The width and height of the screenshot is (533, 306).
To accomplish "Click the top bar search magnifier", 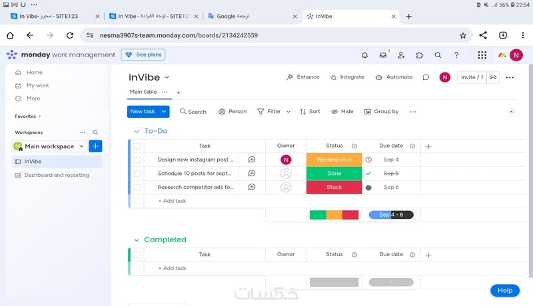I will click(438, 55).
